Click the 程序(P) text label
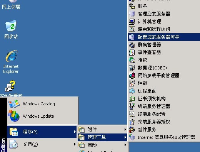Screen dimensions: 200x152 click(x=30, y=132)
